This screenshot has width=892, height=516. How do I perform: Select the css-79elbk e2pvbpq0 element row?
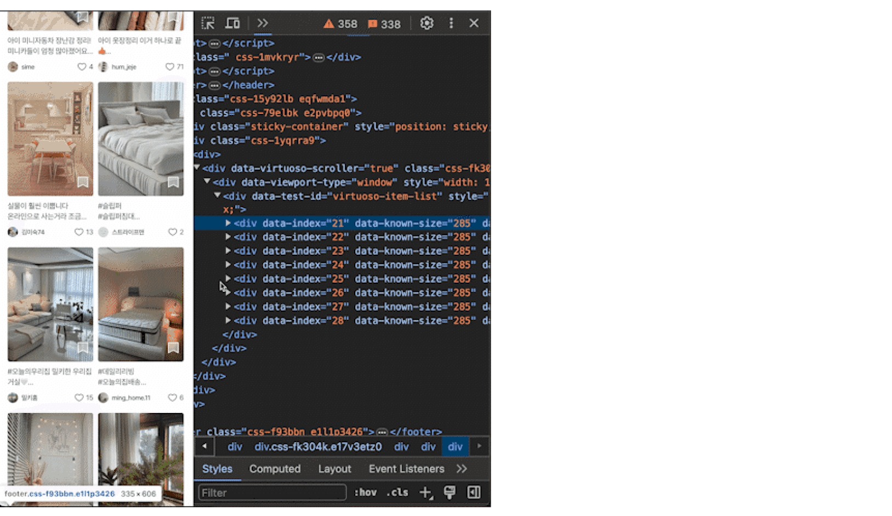click(x=342, y=113)
